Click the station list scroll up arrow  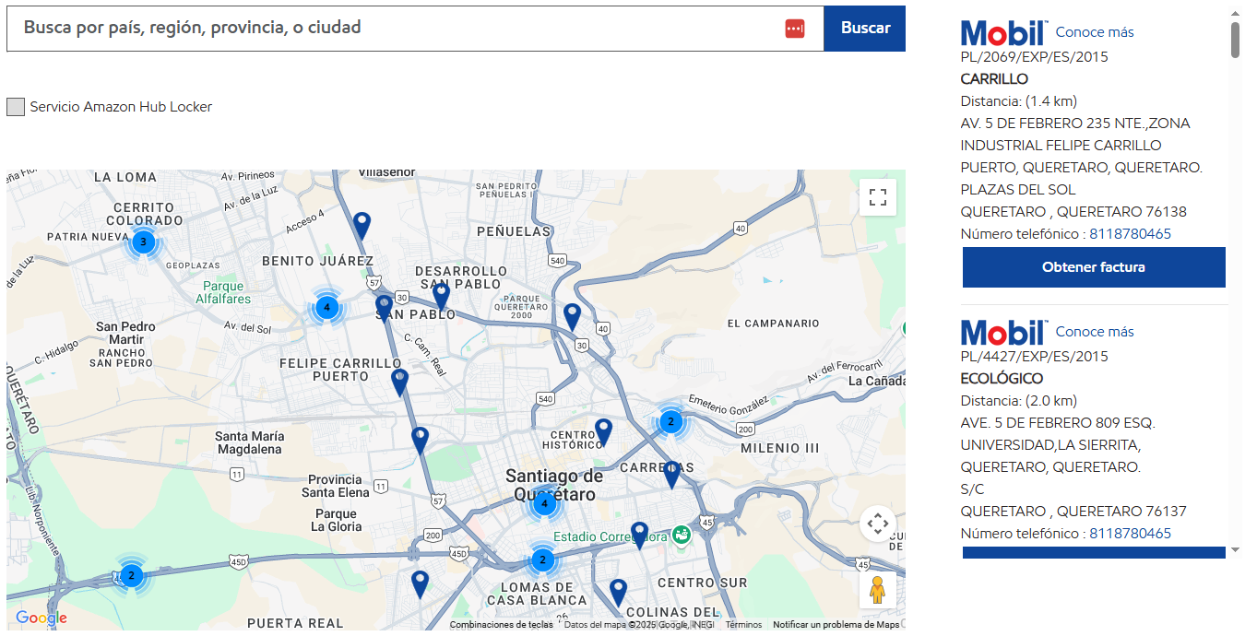coord(1235,12)
